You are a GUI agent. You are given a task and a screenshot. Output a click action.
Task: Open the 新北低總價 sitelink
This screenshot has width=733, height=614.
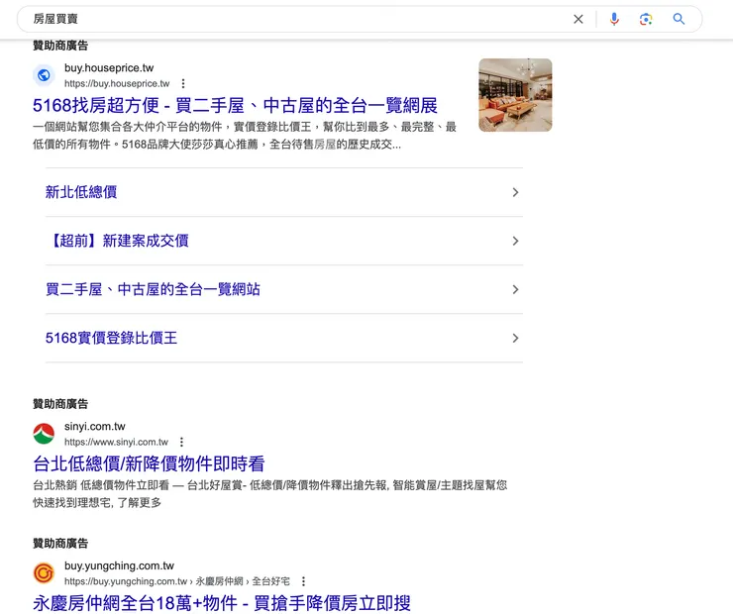tap(81, 192)
